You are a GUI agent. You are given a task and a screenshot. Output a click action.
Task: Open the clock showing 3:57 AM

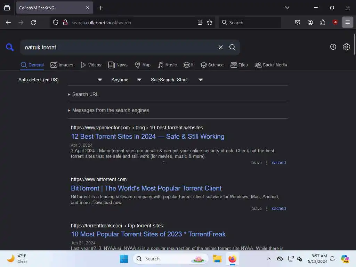coord(317,259)
